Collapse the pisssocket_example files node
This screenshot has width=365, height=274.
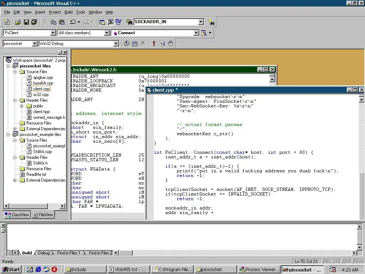pos(8,135)
